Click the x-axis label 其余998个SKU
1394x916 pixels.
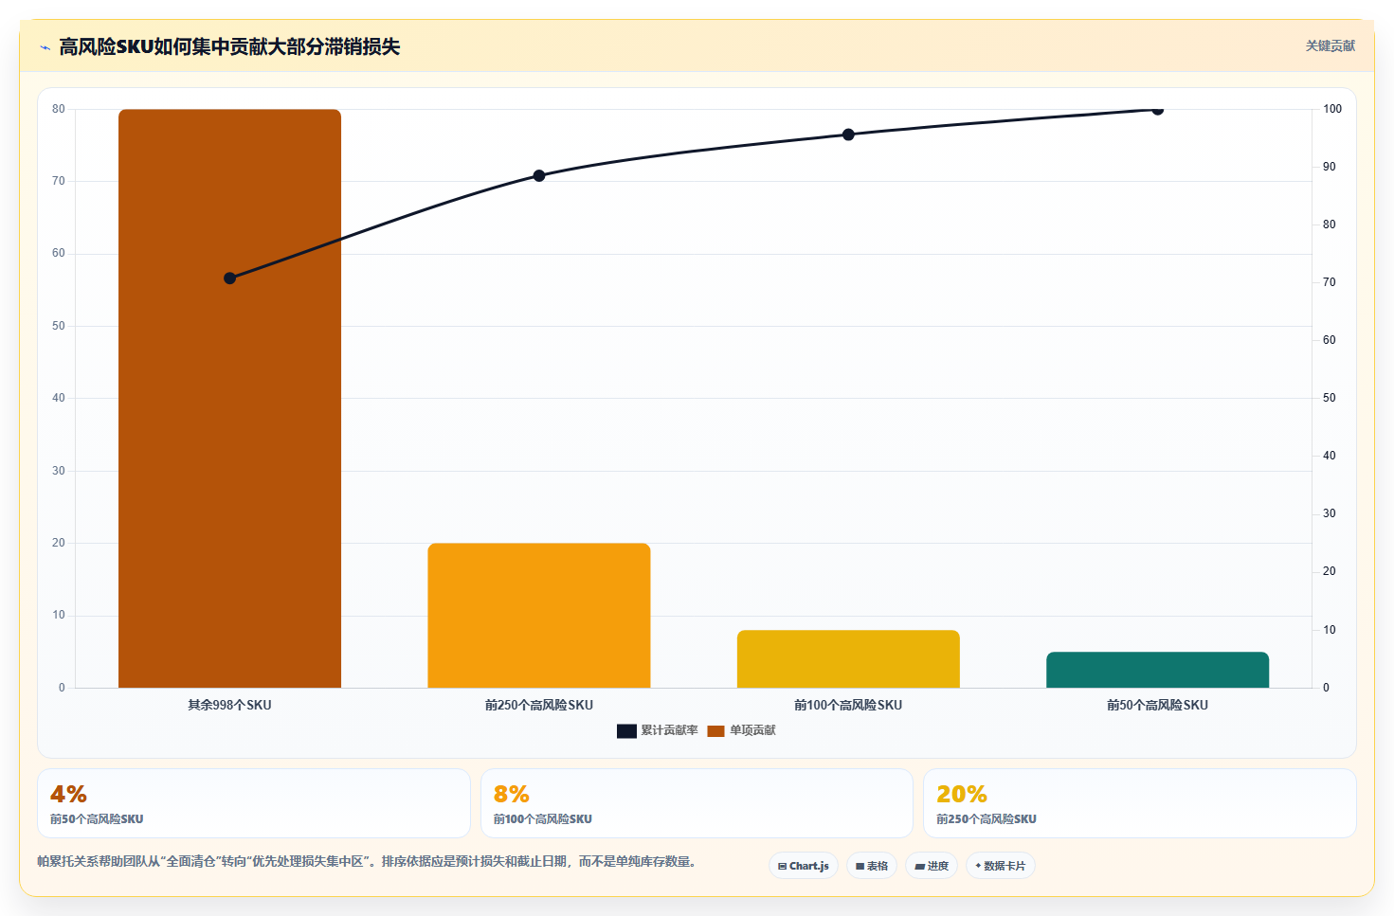click(x=229, y=705)
